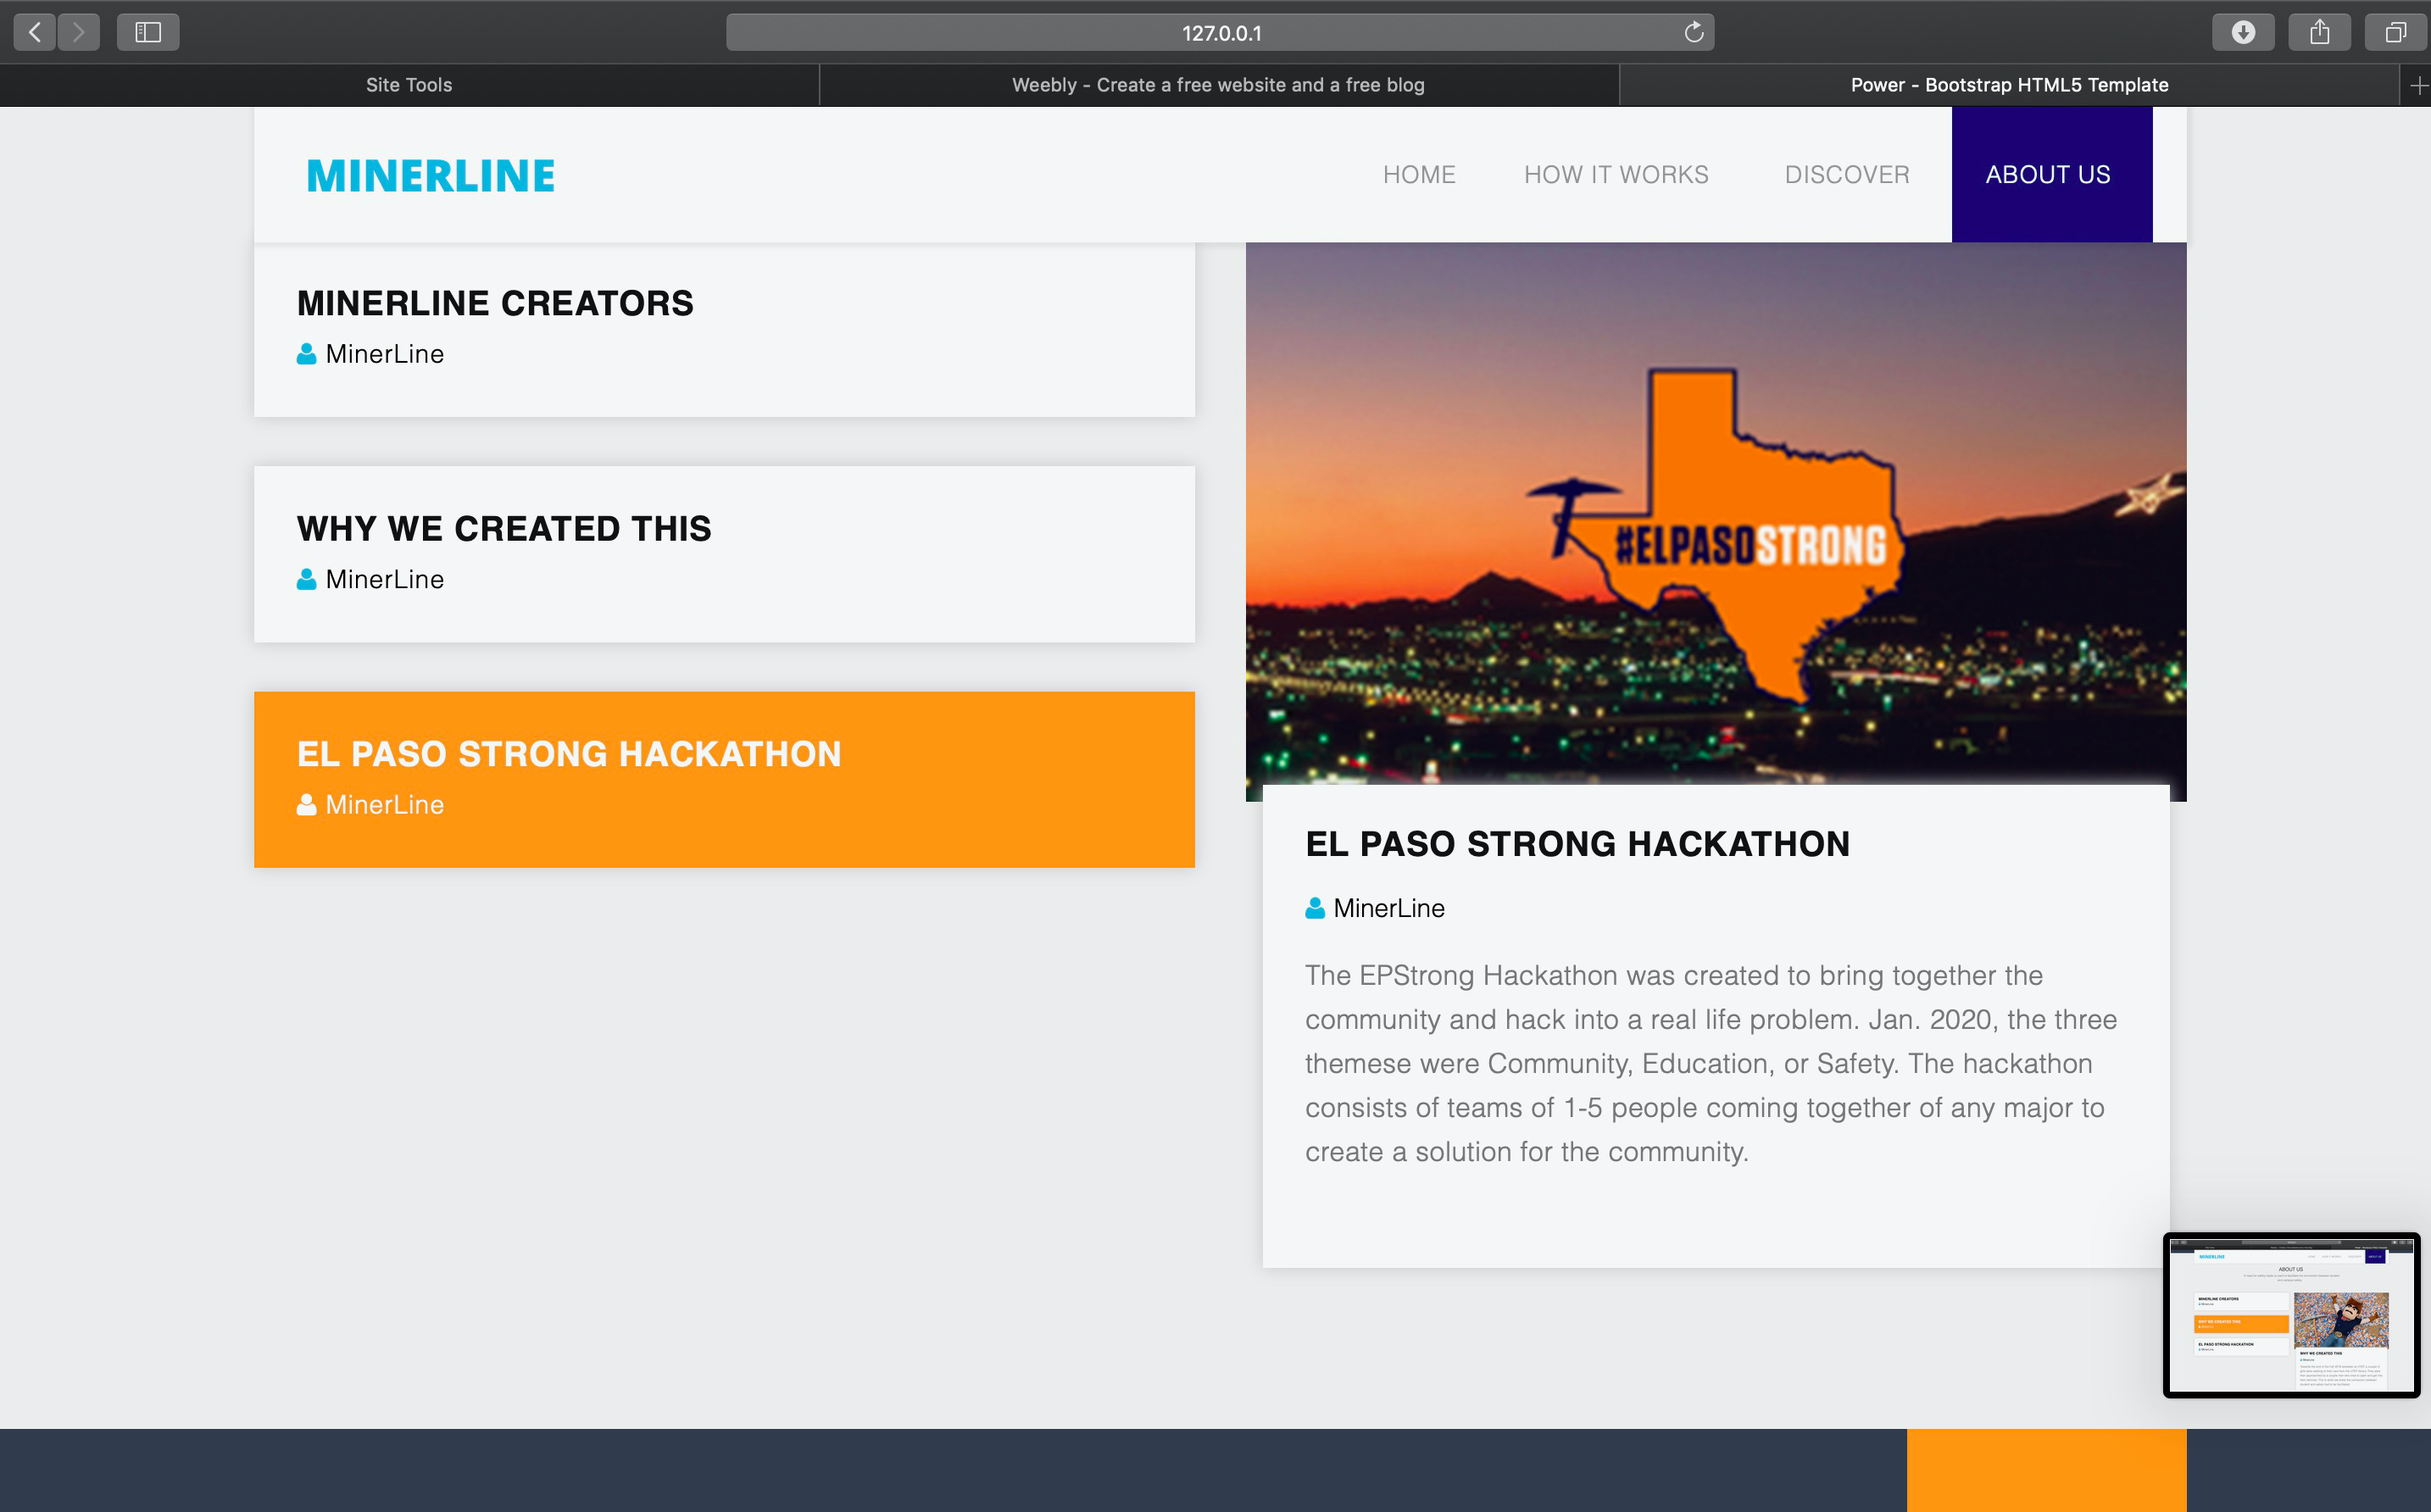2431x1512 pixels.
Task: Show the tab overview icon
Action: tap(2396, 32)
